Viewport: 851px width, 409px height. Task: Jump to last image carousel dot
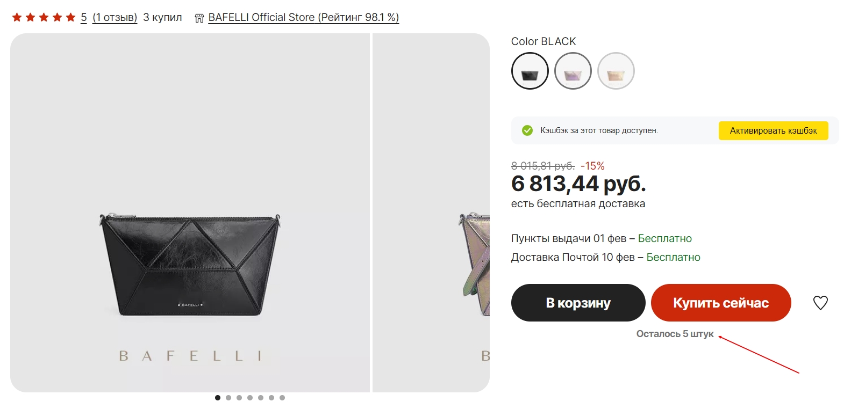(x=282, y=398)
